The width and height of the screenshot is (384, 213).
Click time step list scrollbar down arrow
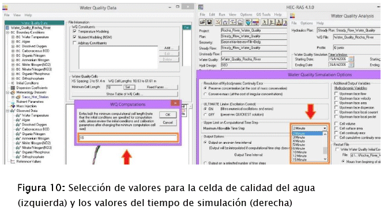[325, 159]
